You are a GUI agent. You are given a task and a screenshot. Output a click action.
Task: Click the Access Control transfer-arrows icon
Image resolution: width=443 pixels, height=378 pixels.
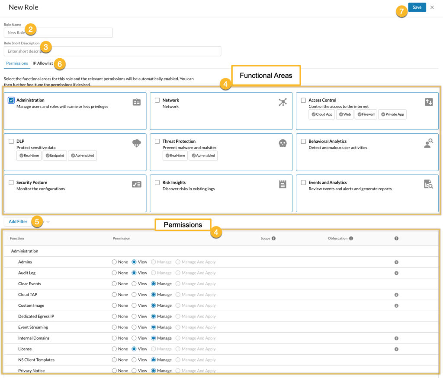pos(429,102)
